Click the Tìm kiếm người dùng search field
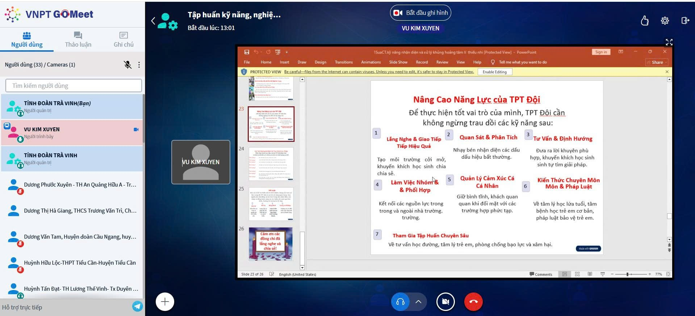The width and height of the screenshot is (695, 316). [x=74, y=86]
